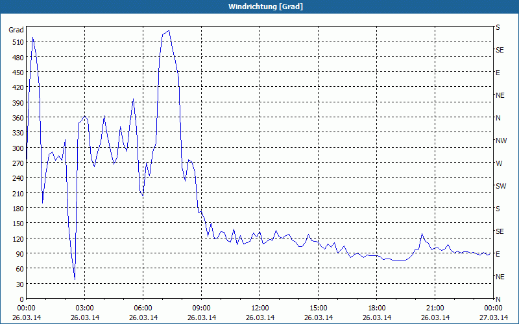Click the 27.03.14 date label
519x324 pixels.
[x=494, y=318]
